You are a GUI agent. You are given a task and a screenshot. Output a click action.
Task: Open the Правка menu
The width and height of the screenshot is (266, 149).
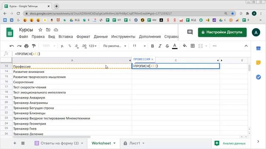click(38, 37)
